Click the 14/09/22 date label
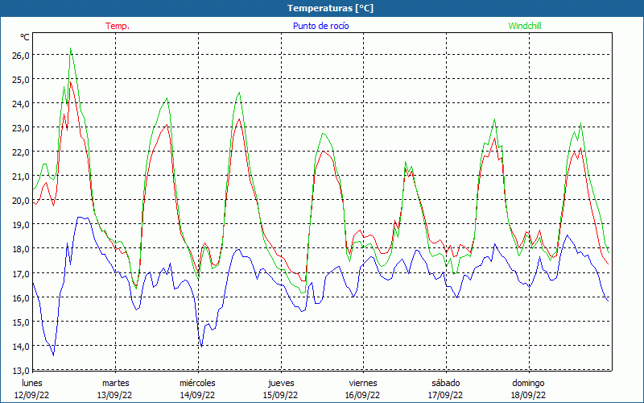The width and height of the screenshot is (644, 403). (x=197, y=395)
